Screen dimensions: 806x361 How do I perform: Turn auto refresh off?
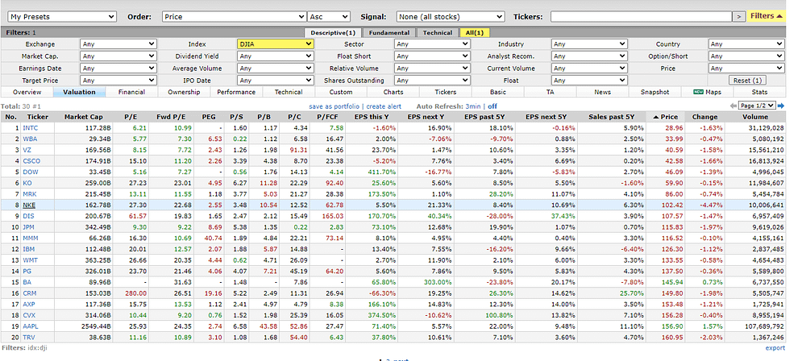point(492,106)
